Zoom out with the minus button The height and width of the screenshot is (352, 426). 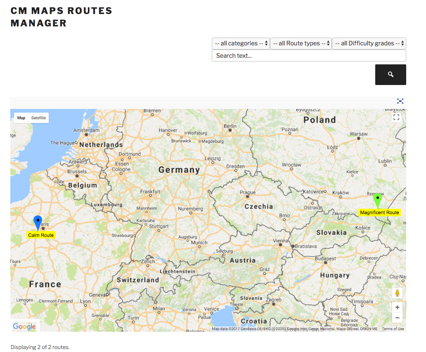pos(397,318)
